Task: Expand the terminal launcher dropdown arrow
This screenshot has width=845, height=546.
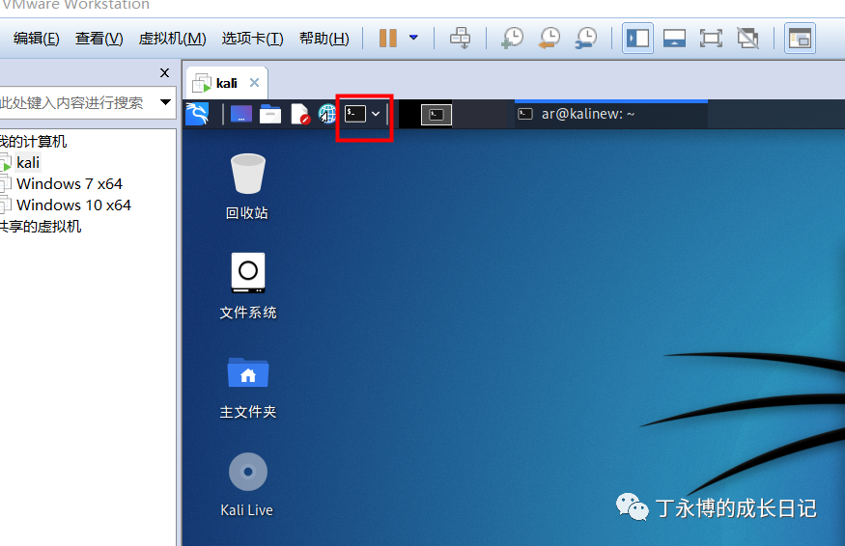Action: [x=377, y=114]
